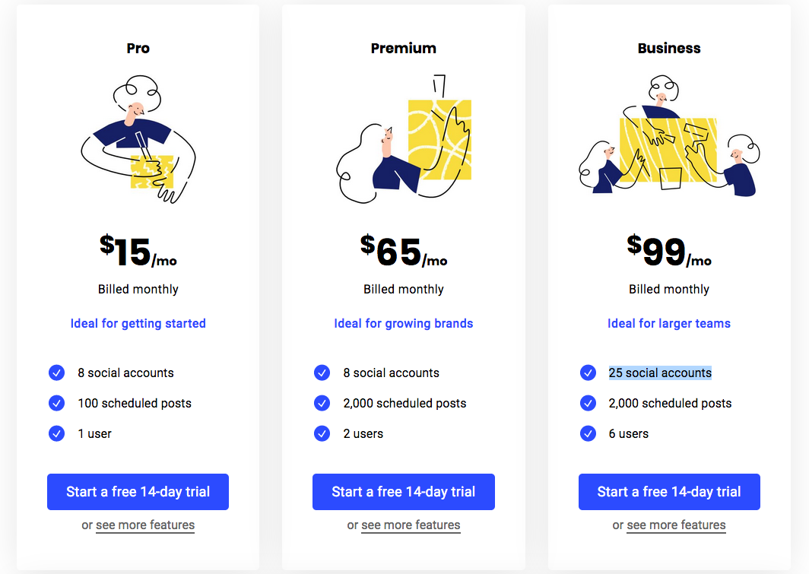Click the Pro plan illustration
Screen dimensions: 809x574
point(138,138)
